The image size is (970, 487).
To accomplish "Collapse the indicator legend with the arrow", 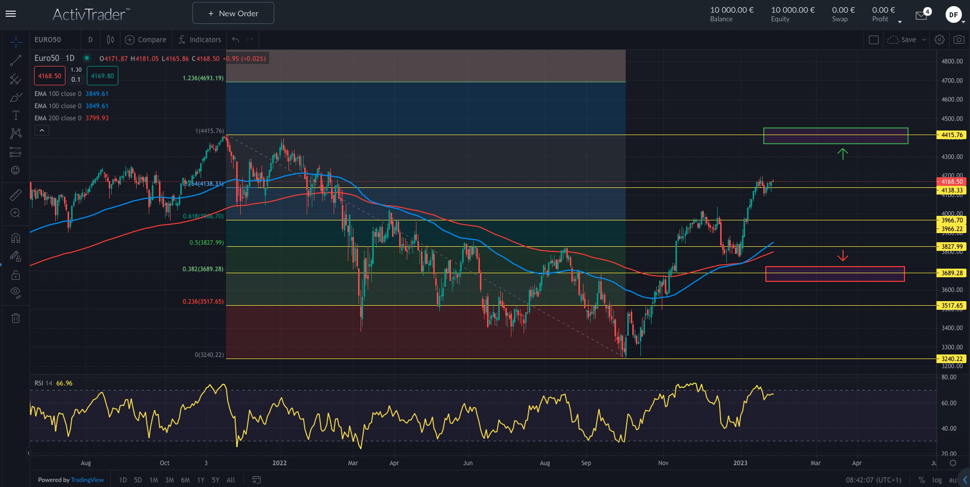I will tap(42, 130).
